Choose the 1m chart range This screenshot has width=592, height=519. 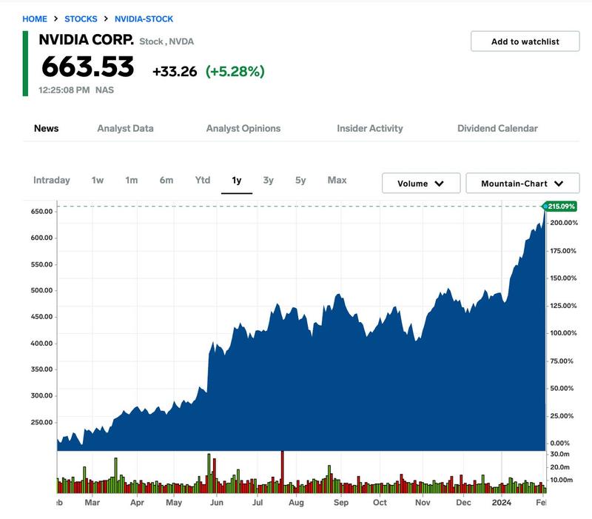132,180
